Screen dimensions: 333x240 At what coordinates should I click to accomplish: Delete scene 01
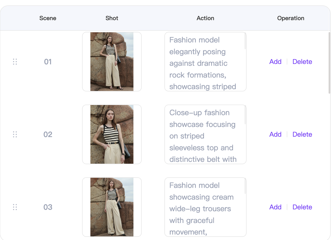302,62
